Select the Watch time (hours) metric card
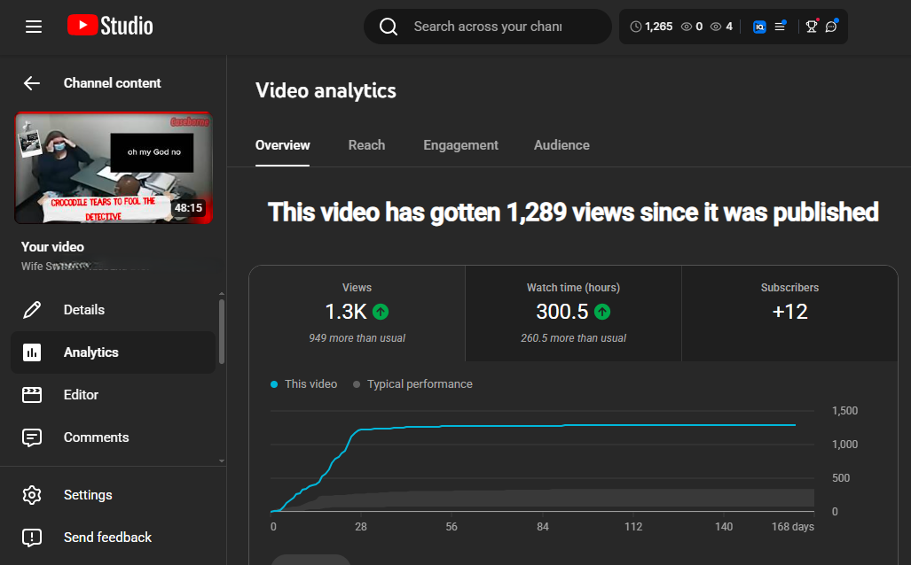This screenshot has height=565, width=911. 573,313
